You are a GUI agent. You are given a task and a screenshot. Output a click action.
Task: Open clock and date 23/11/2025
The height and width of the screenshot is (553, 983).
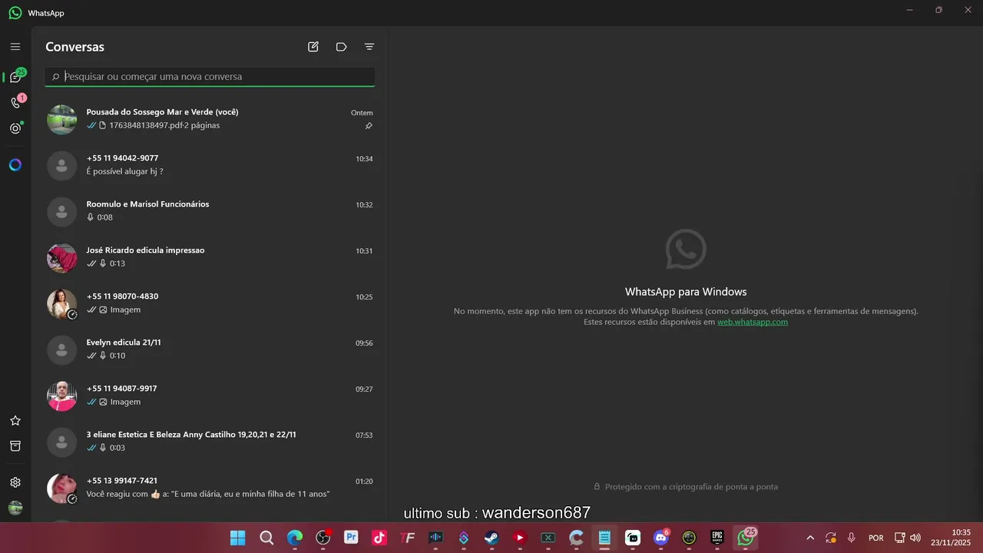(x=951, y=538)
